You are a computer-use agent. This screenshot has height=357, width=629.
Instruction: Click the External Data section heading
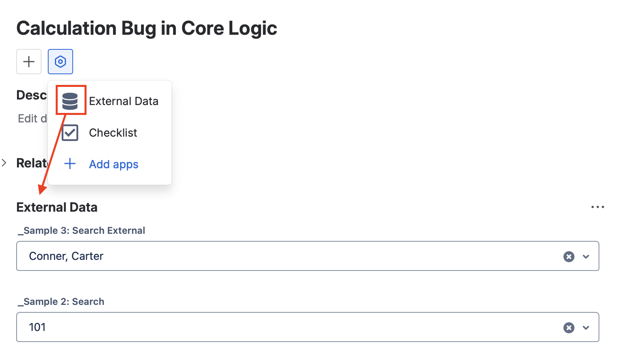[x=57, y=207]
